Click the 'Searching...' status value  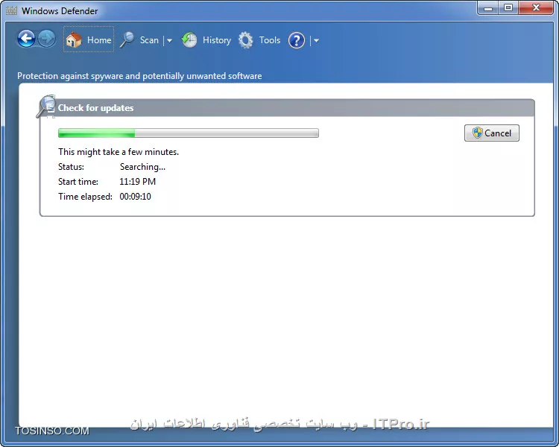(x=142, y=167)
